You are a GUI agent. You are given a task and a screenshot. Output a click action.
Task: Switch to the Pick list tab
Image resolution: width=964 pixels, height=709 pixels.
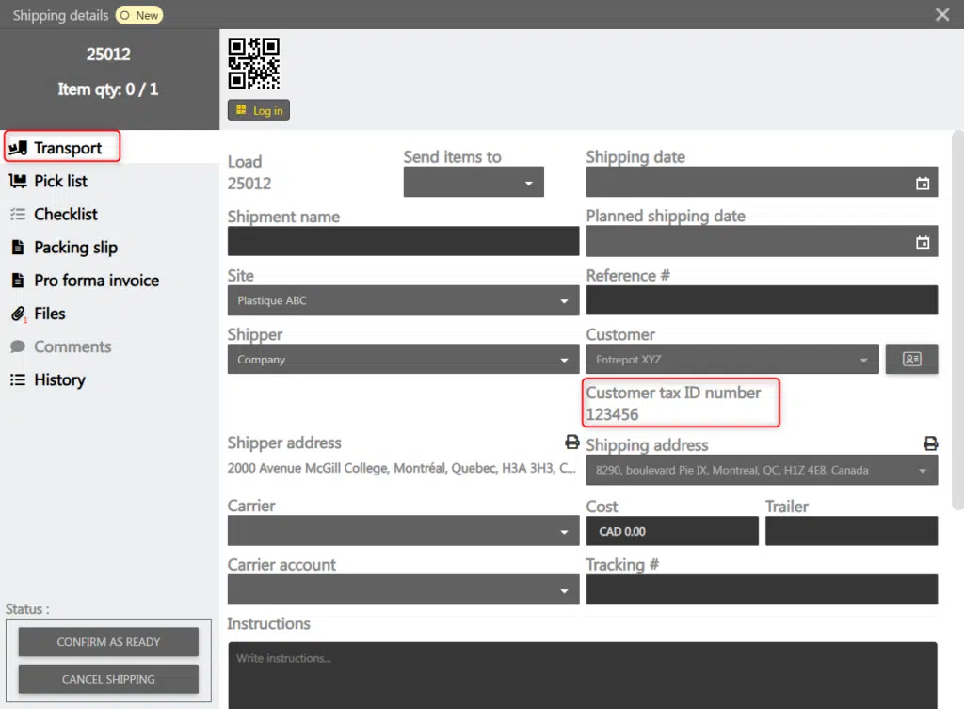(60, 181)
